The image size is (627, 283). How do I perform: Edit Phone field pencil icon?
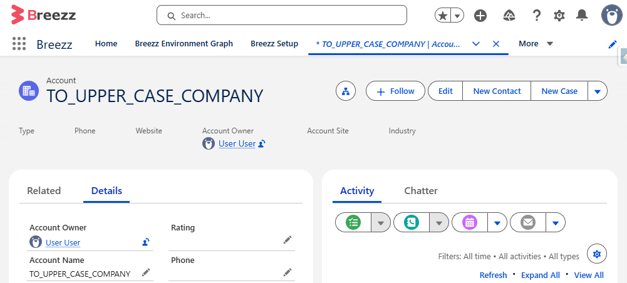[x=288, y=272]
